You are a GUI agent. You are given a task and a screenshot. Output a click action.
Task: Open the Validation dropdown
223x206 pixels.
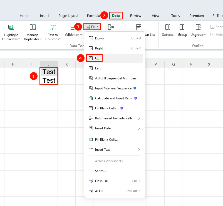[x=73, y=35]
